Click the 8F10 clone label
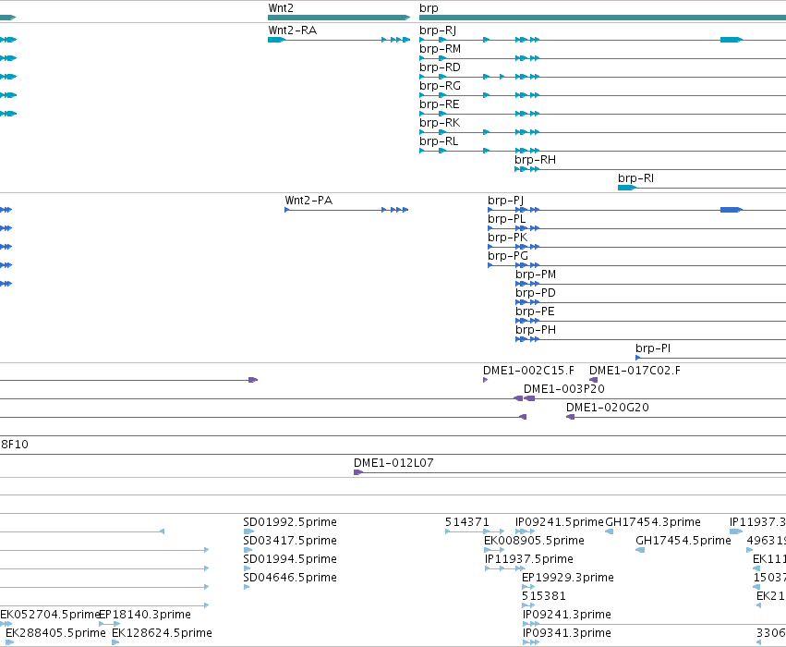Viewport: 786px width, 647px height. point(14,445)
